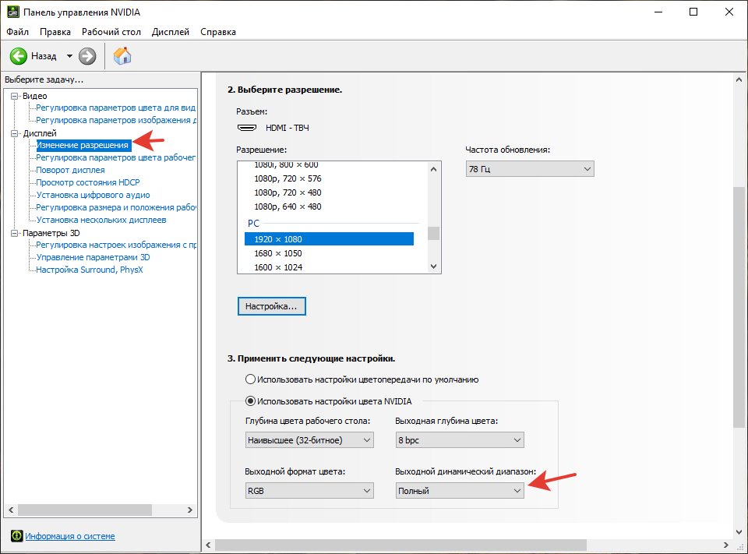748x554 pixels.
Task: Click the Настройка... button
Action: 271,306
